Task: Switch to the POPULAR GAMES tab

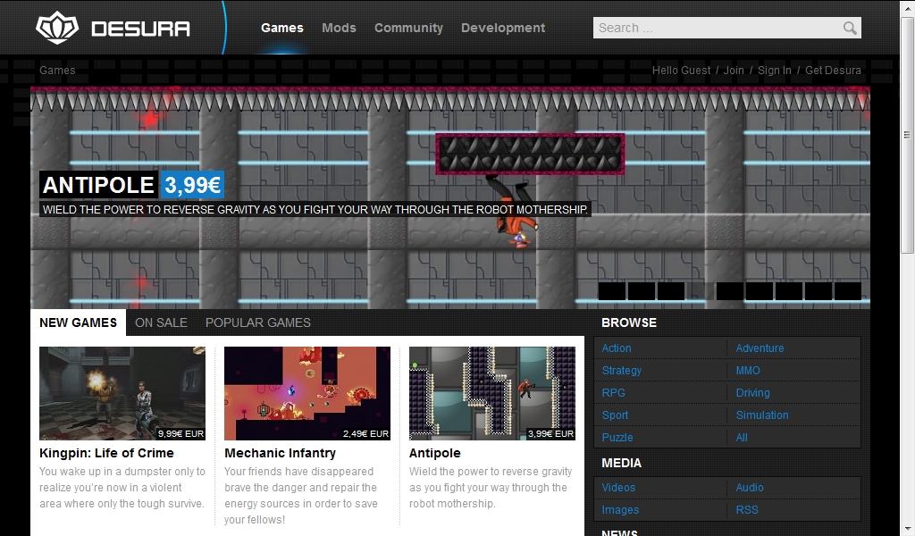Action: click(x=258, y=322)
